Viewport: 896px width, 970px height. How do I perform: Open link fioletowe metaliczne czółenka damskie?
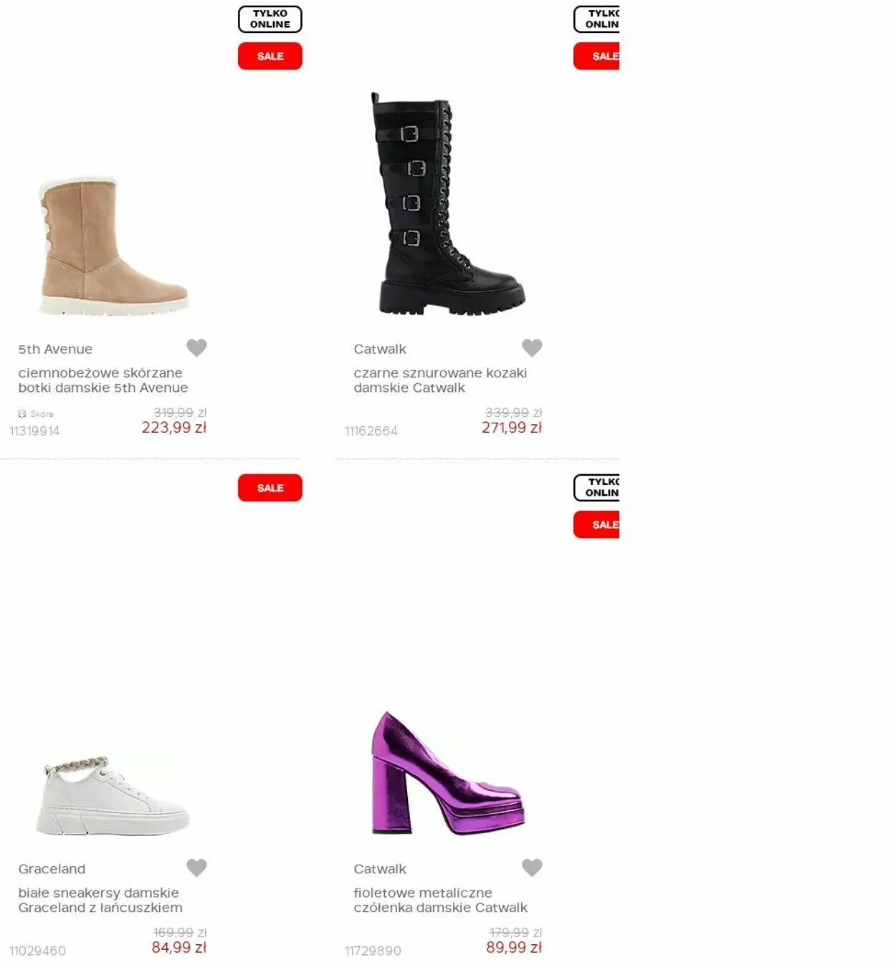440,901
